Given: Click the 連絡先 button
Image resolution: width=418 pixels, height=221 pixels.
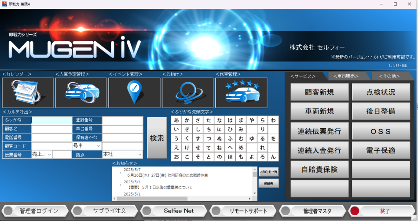Looking at the screenshot, I should click(269, 184).
